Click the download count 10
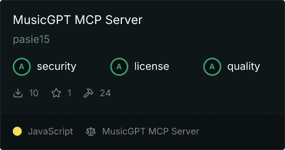 click(34, 93)
